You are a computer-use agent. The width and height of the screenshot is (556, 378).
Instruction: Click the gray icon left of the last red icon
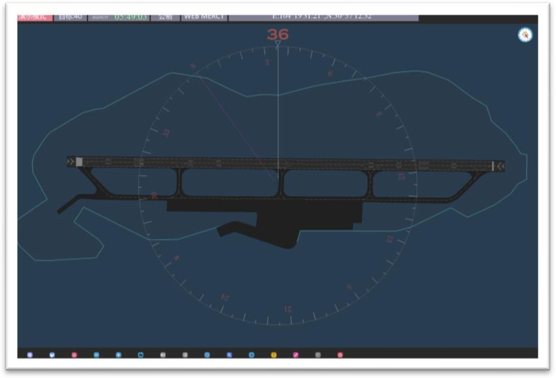pos(318,355)
